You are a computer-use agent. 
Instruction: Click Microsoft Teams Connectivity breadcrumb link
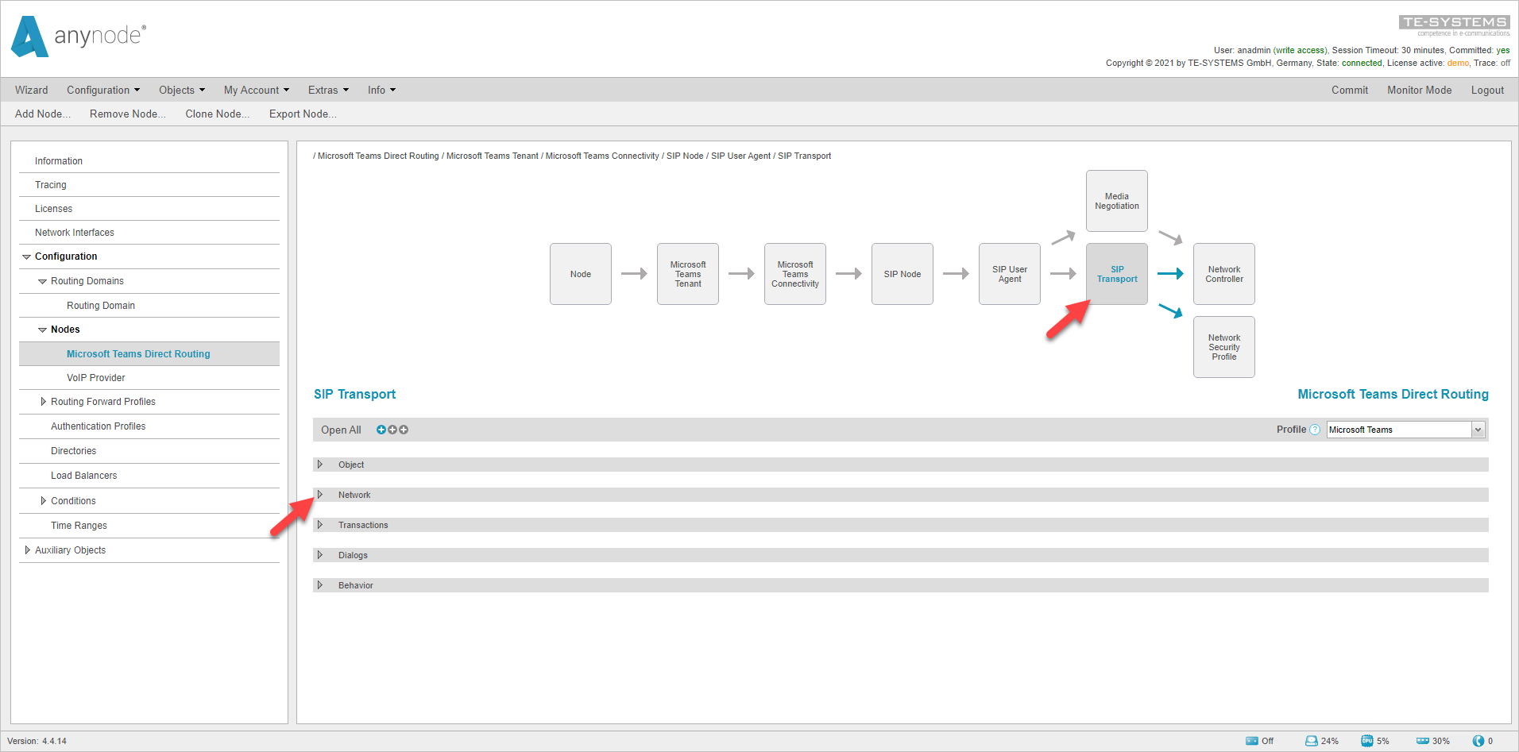coord(602,156)
